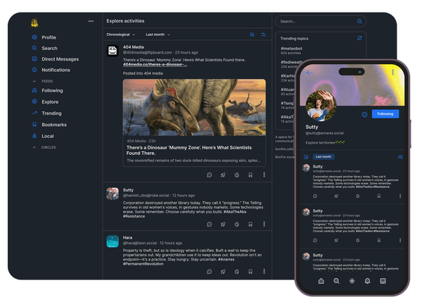Select the Explore feed menu item

49,101
